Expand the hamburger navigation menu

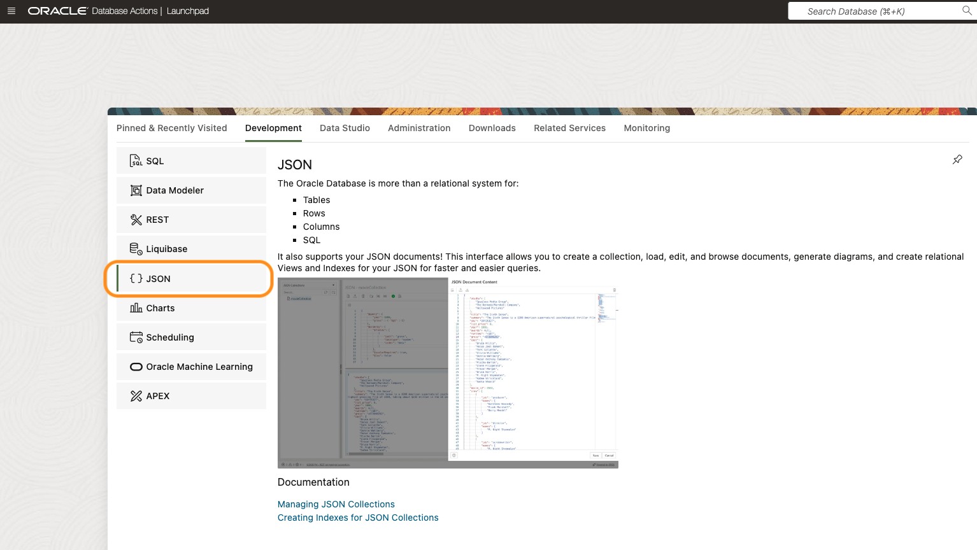coord(11,11)
